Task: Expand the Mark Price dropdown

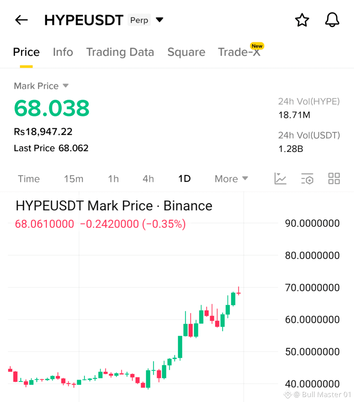Action: tap(66, 86)
